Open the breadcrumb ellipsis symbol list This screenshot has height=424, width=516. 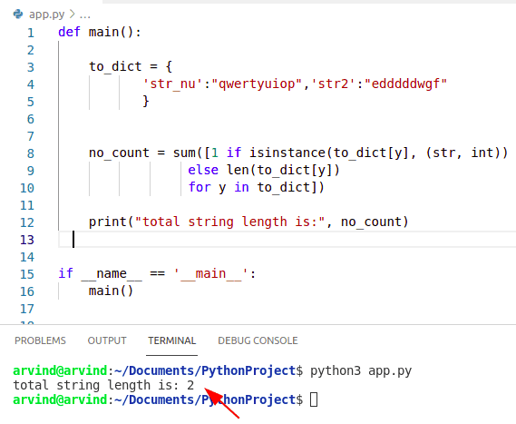(85, 15)
